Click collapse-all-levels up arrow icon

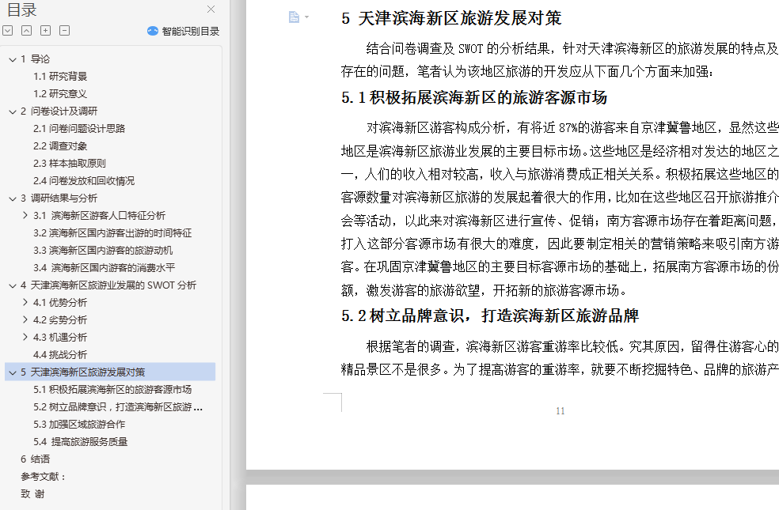click(26, 31)
